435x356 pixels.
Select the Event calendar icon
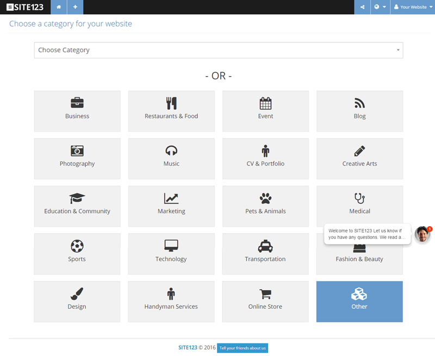(265, 103)
